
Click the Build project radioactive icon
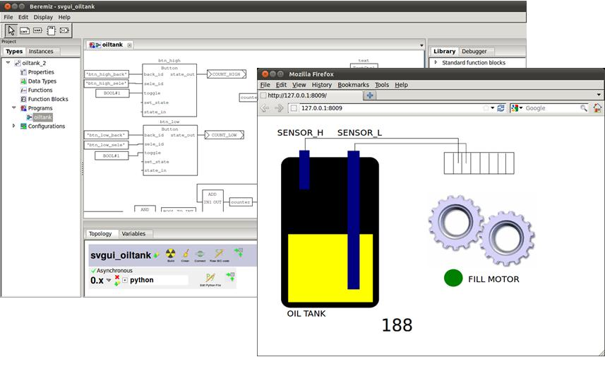click(170, 254)
